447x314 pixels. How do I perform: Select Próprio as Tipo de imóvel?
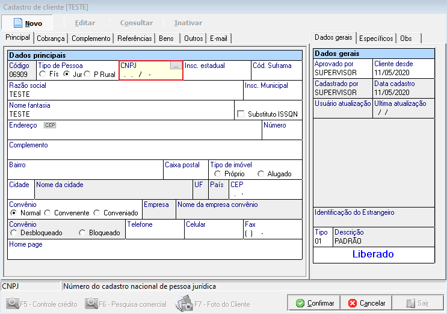coord(217,174)
